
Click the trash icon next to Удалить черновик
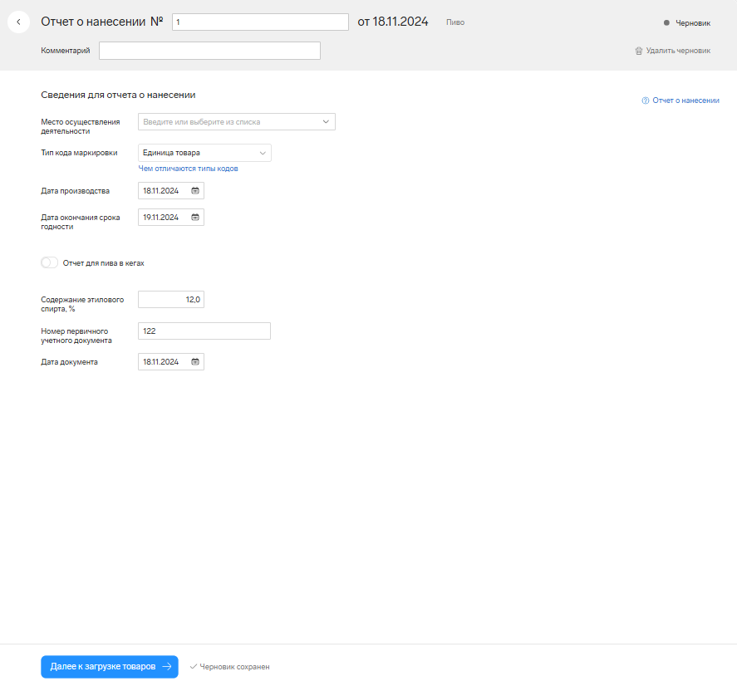click(x=638, y=51)
